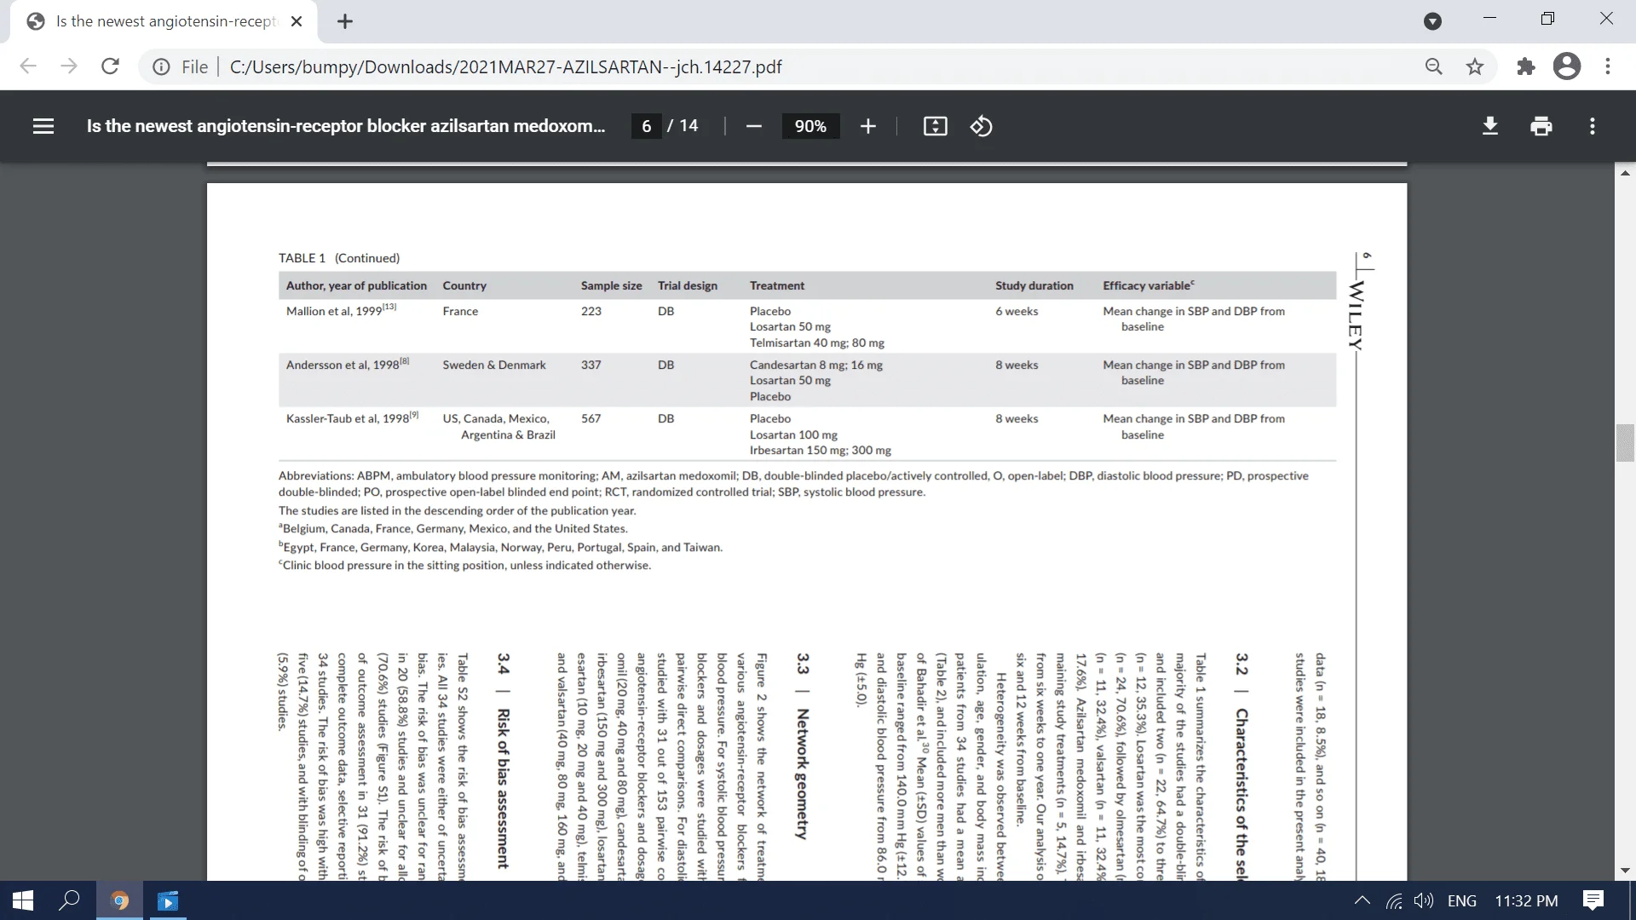1636x920 pixels.
Task: Open the Extensions puzzle icon
Action: click(1526, 66)
